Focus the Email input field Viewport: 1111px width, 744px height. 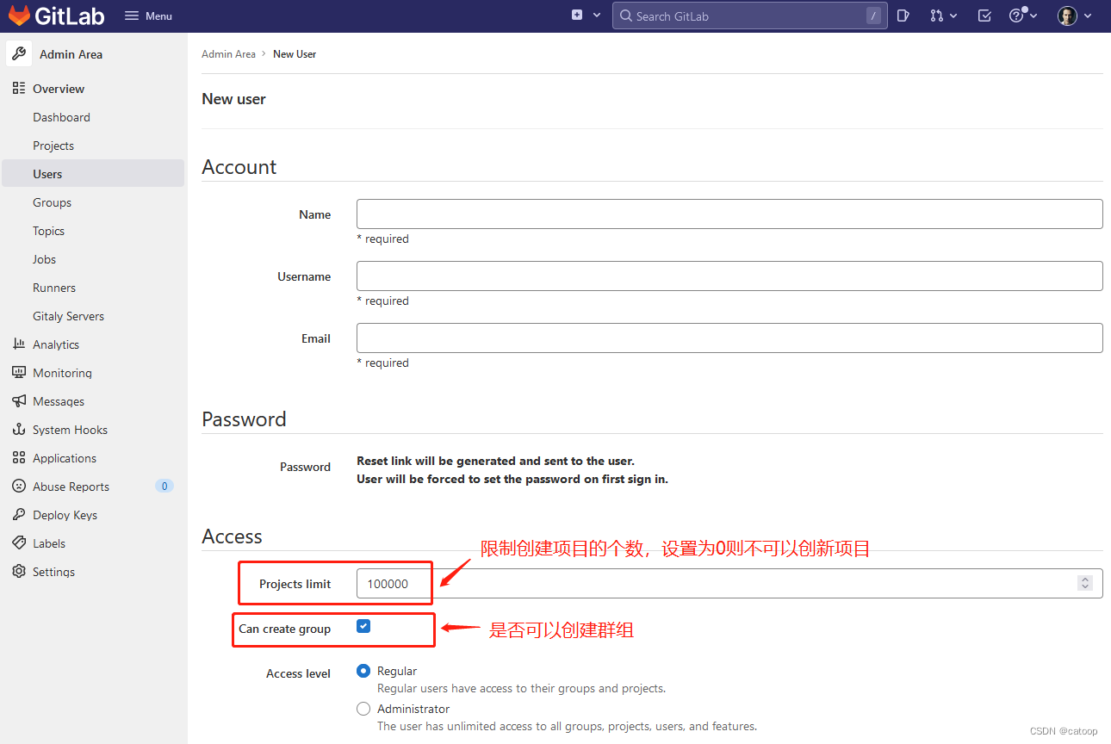click(x=729, y=338)
